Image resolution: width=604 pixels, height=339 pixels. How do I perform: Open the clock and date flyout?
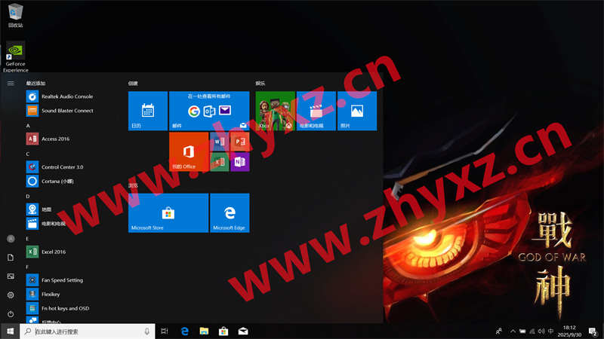coord(569,331)
